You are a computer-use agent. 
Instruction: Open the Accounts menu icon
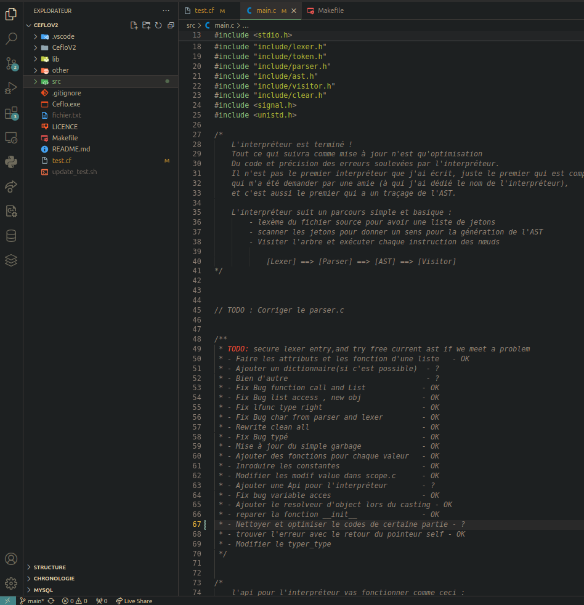(x=11, y=559)
